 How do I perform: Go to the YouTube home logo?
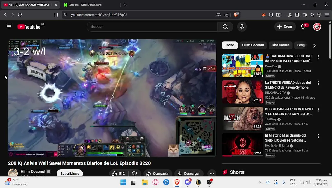[x=29, y=27]
